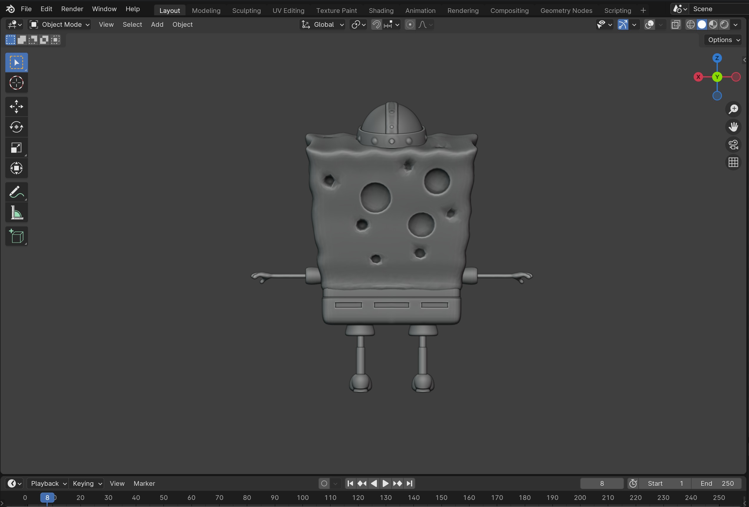Click the blue Z axis gizmo ball

coord(717,58)
